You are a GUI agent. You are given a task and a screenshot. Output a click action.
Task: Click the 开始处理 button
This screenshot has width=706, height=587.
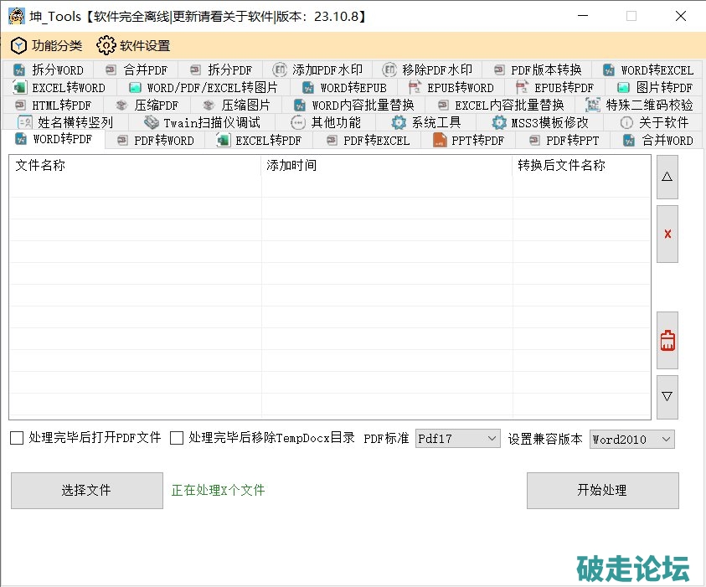602,491
